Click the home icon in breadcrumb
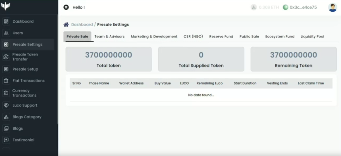 click(x=66, y=25)
